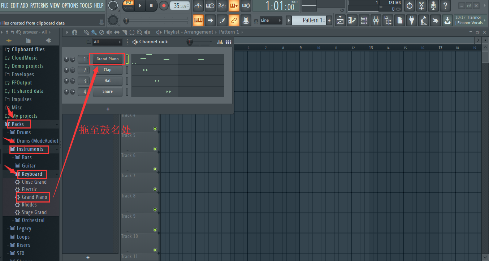Toggle blend recording overdub icon
Screen dimensions: 489x261
(x=234, y=5)
